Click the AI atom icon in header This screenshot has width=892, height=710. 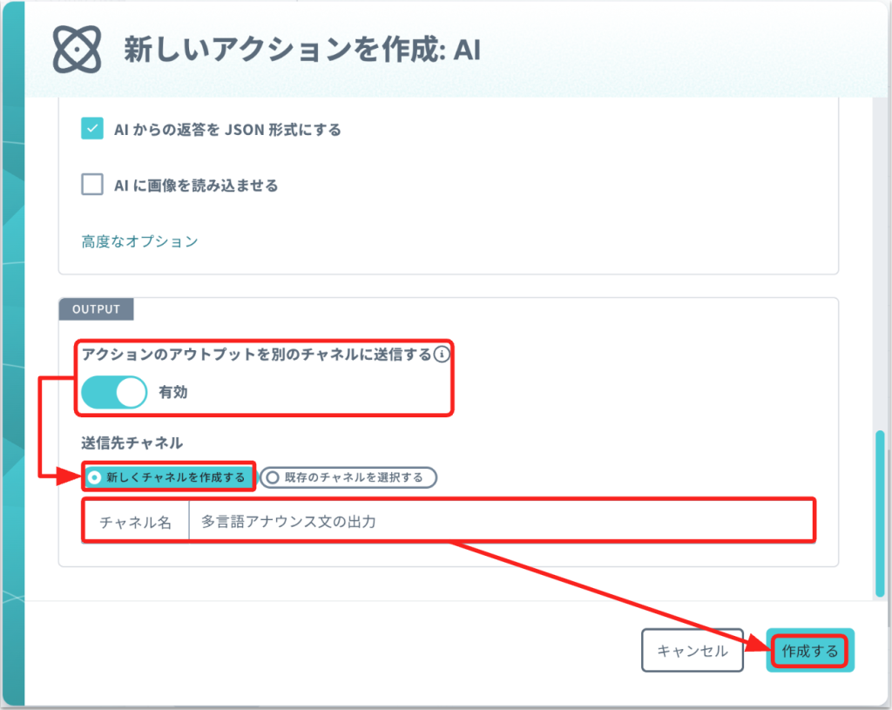click(77, 50)
